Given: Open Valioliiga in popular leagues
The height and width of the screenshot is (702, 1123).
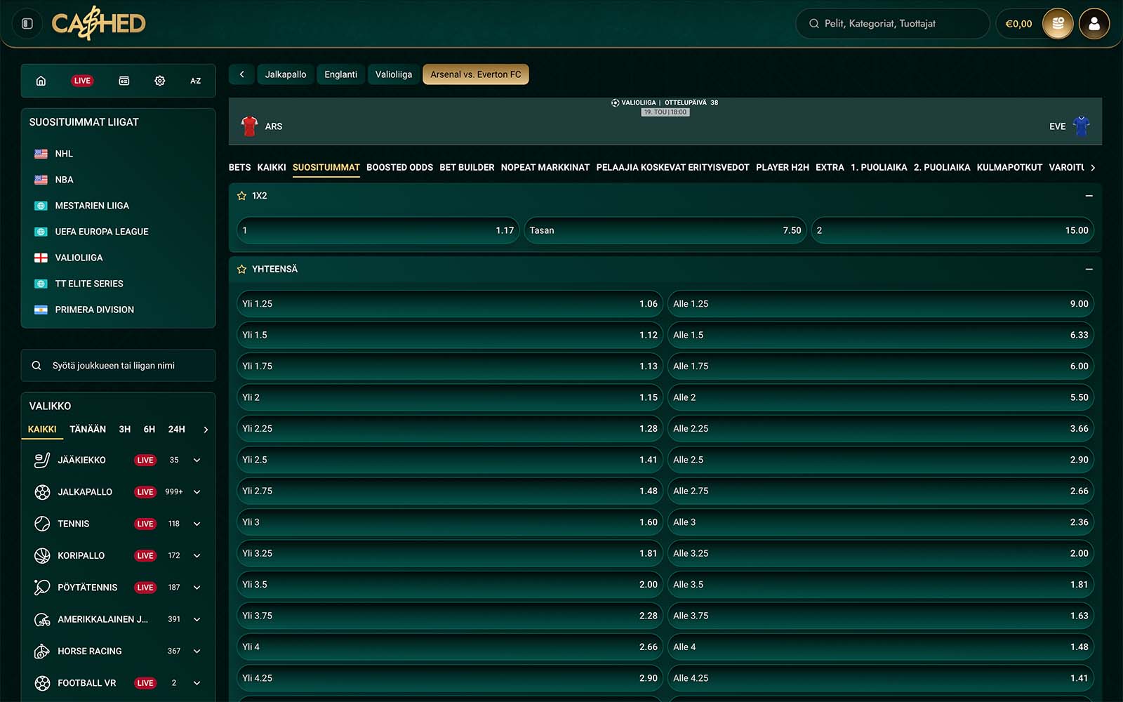Looking at the screenshot, I should click(x=79, y=258).
